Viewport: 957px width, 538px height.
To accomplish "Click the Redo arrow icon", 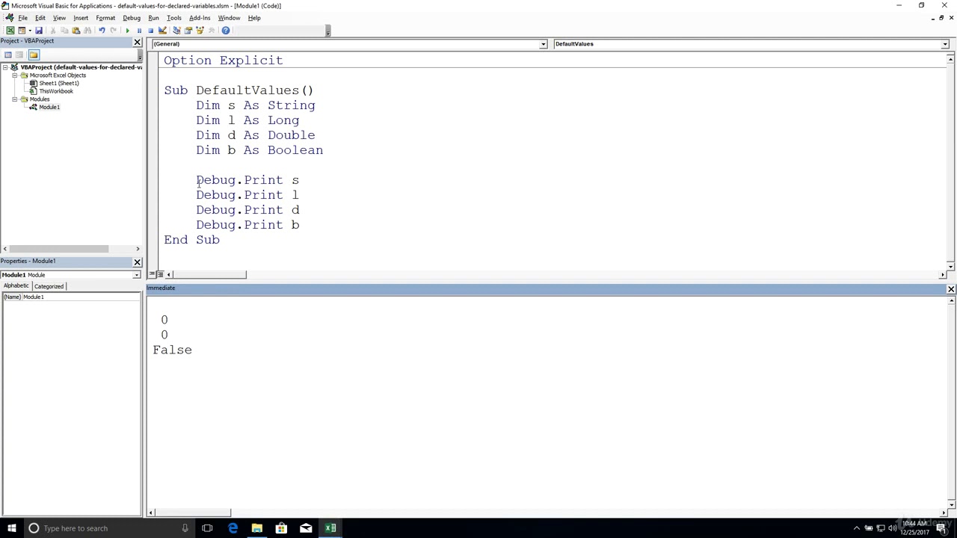I will (x=113, y=31).
